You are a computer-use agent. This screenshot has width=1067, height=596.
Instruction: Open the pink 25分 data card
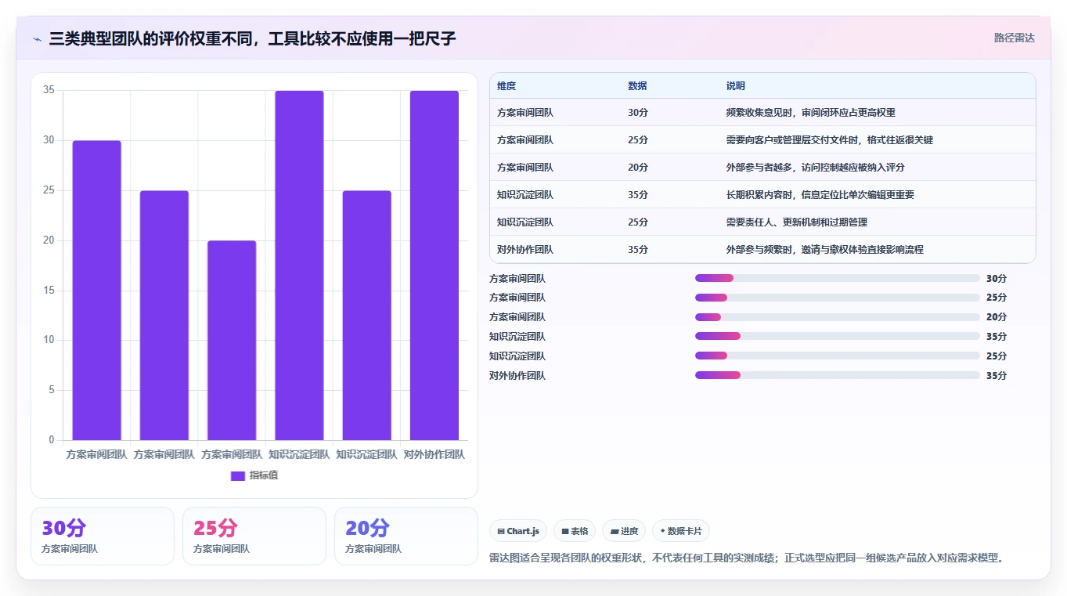pos(254,536)
